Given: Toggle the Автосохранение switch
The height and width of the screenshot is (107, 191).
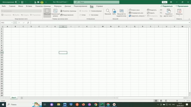Looking at the screenshot, I should [17, 2].
